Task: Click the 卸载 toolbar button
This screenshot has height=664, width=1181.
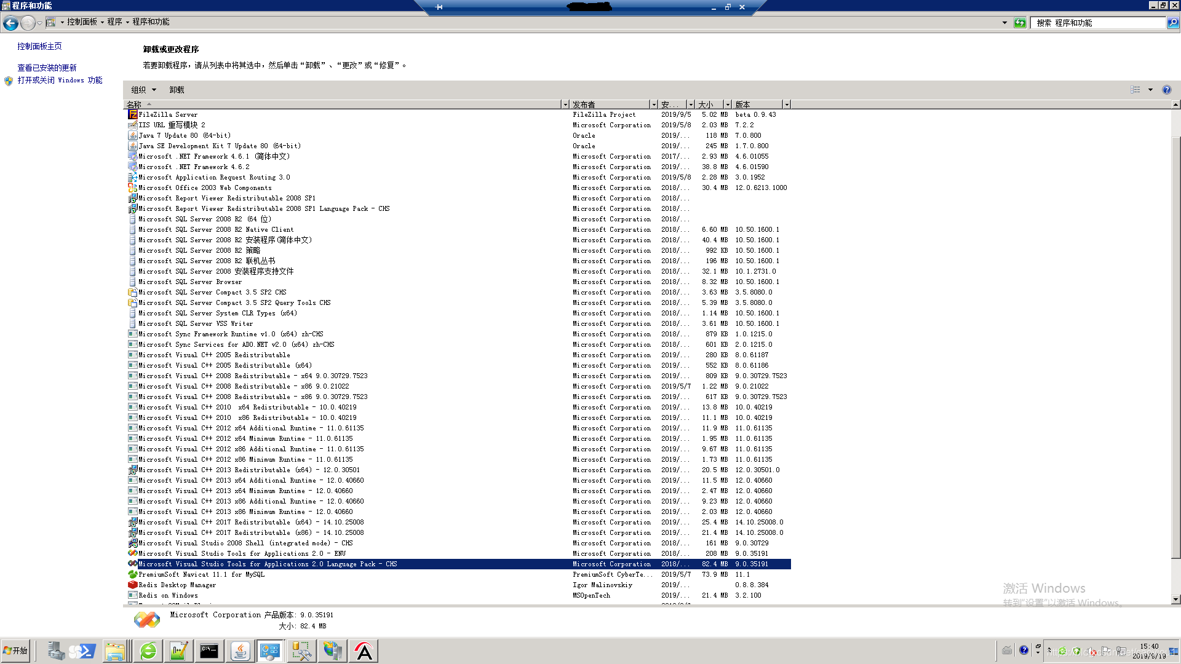Action: point(177,90)
